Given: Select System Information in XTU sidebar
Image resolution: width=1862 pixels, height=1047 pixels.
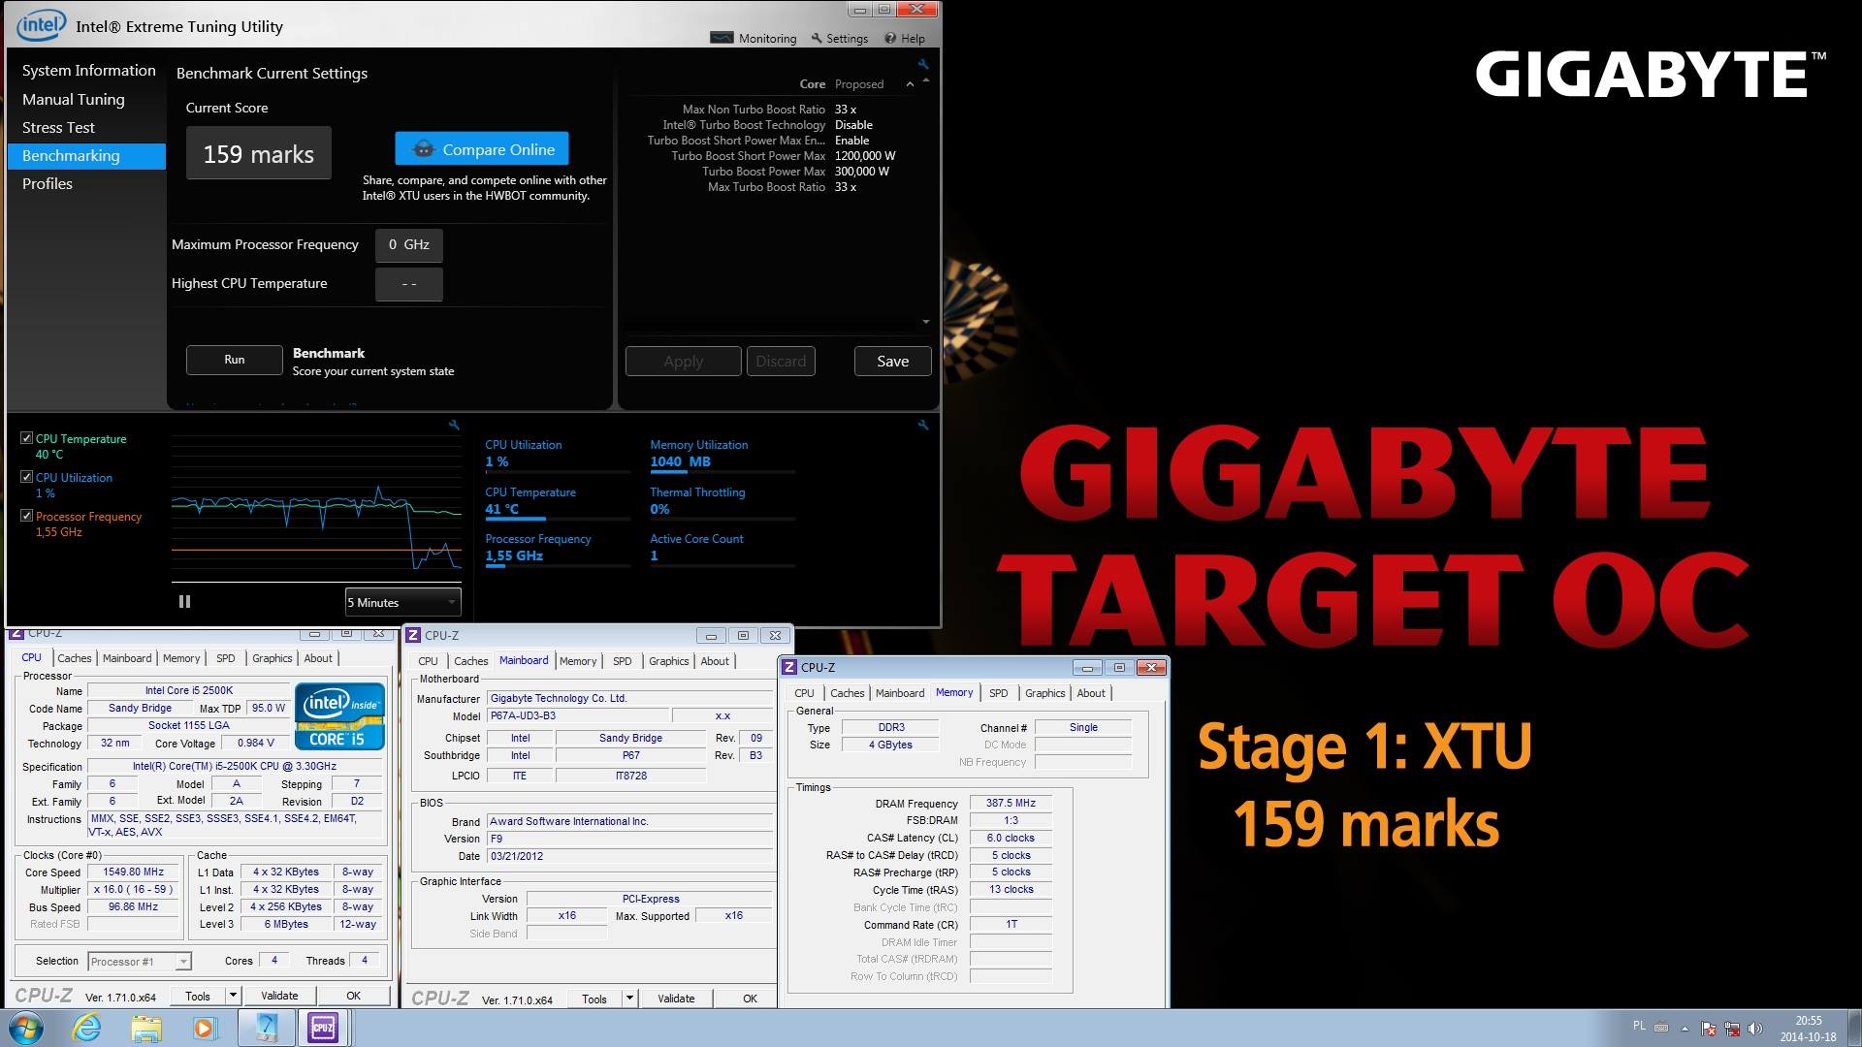Looking at the screenshot, I should pyautogui.click(x=88, y=70).
